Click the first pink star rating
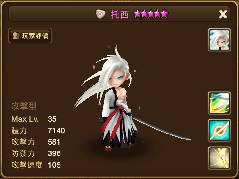Screen dimensions: 239x179 137,14
